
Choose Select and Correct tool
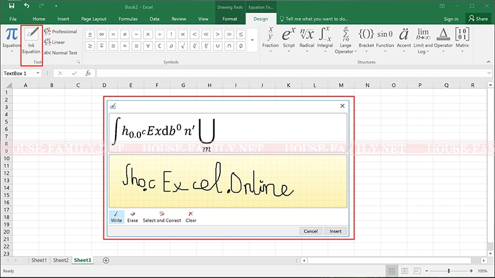pos(162,217)
